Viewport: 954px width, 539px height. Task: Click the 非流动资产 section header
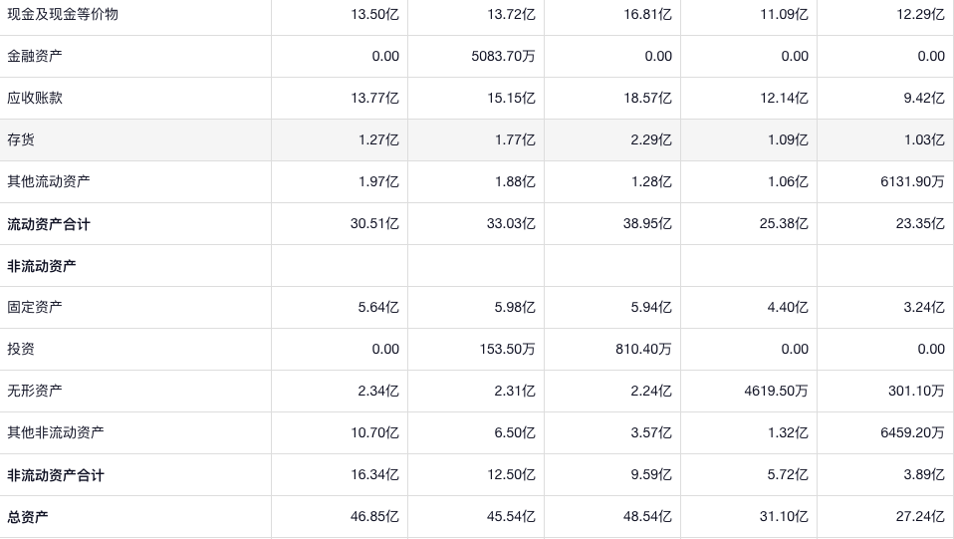[x=42, y=266]
